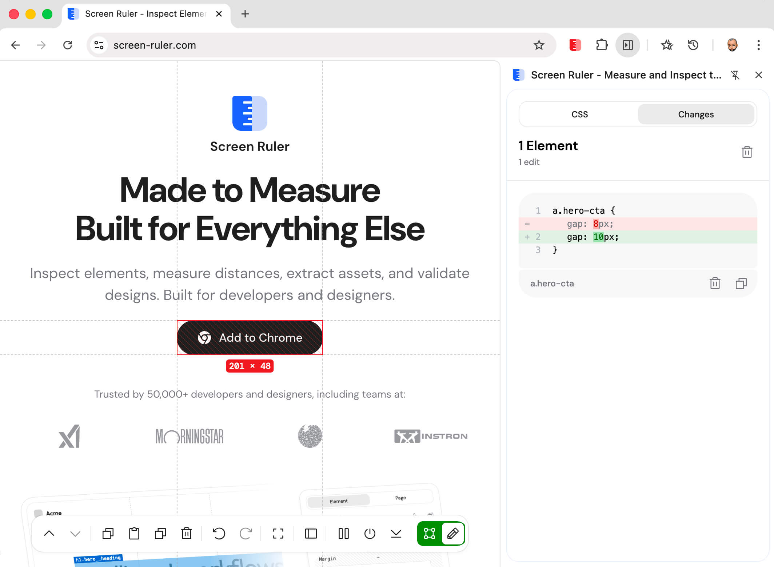
Task: Click the clipboard paste icon in toolbar
Action: tap(134, 534)
